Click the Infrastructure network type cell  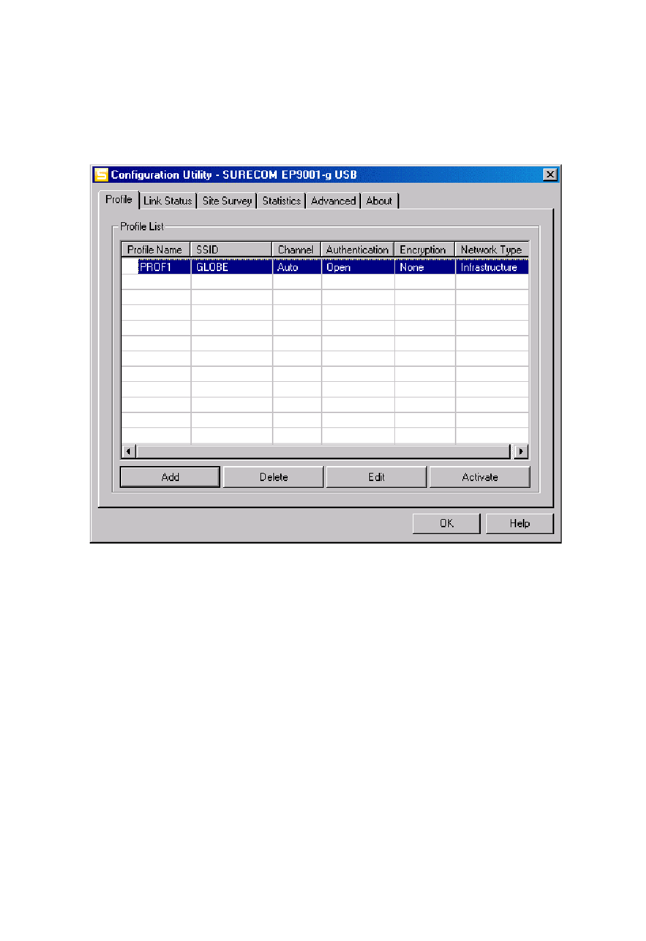(492, 267)
